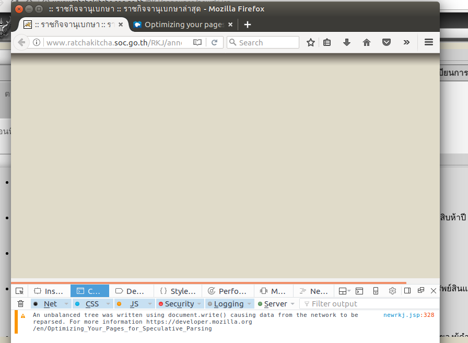Expand CSS filter dropdown arrow
This screenshot has height=343, width=468.
pyautogui.click(x=108, y=304)
